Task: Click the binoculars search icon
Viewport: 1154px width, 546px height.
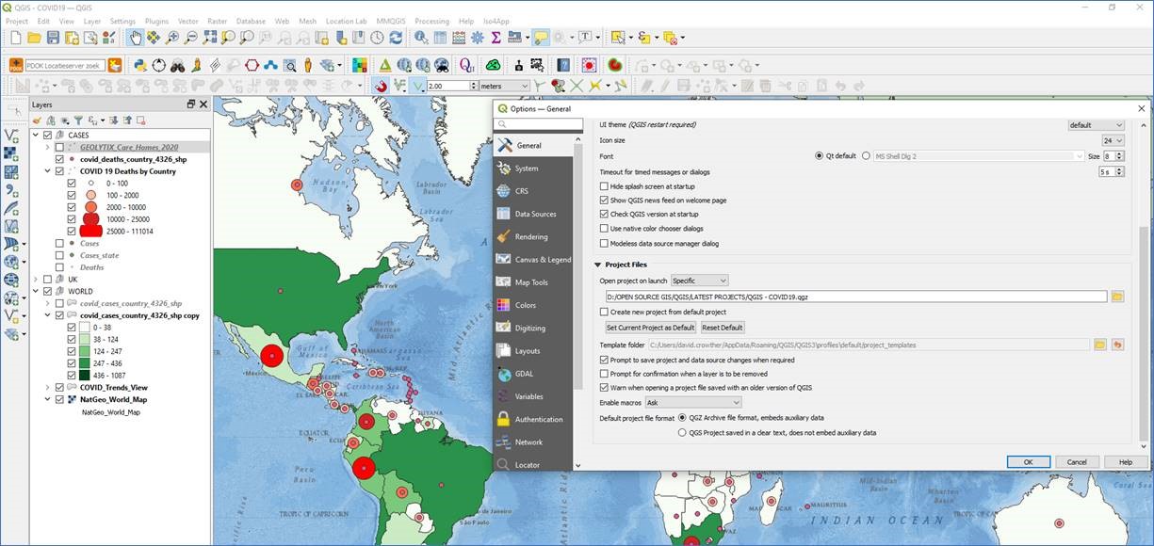Action: (179, 65)
